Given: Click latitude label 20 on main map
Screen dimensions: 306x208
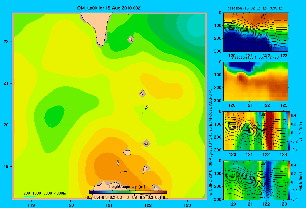Looking at the screenshot, I should (x=6, y=125).
